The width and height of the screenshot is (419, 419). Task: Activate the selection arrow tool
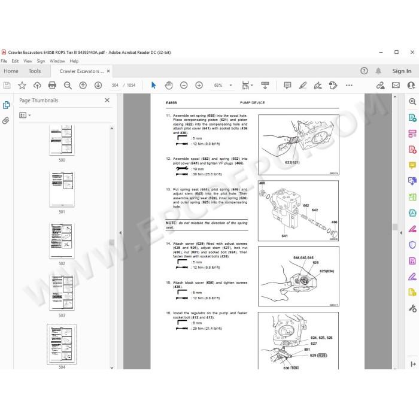coord(153,85)
